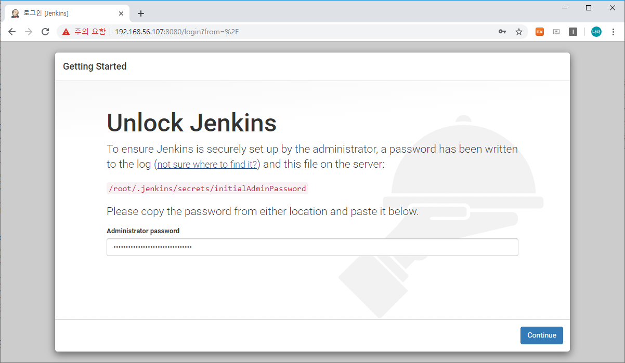Close the Chrome window
625x363 pixels.
click(x=613, y=8)
